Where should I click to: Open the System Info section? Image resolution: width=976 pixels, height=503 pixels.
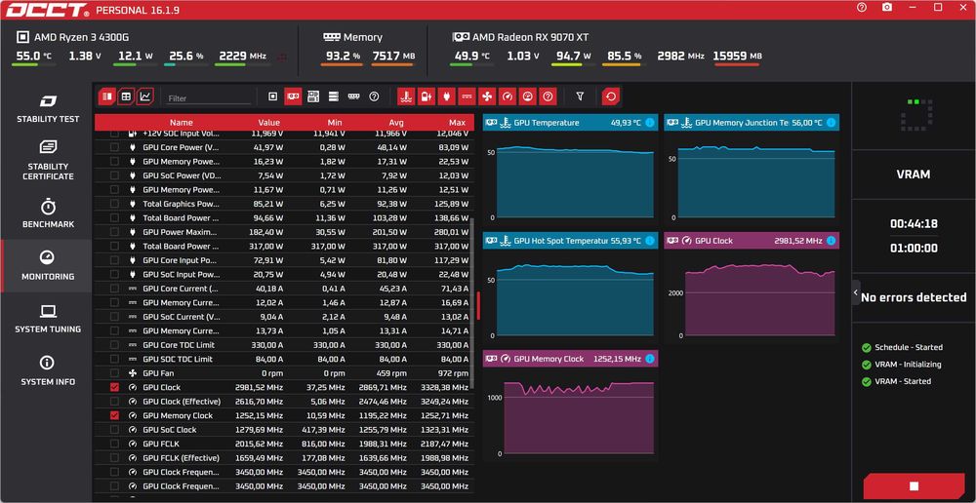[x=47, y=371]
